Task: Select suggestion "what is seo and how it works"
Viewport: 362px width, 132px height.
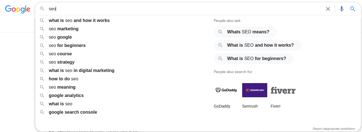Action: point(79,20)
